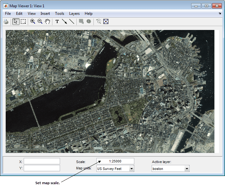Viewport: 225px width, 187px height.
Task: Toggle the Pan hand tool
Action: (47, 21)
